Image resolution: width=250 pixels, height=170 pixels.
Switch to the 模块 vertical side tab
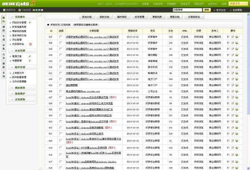(x=4, y=29)
